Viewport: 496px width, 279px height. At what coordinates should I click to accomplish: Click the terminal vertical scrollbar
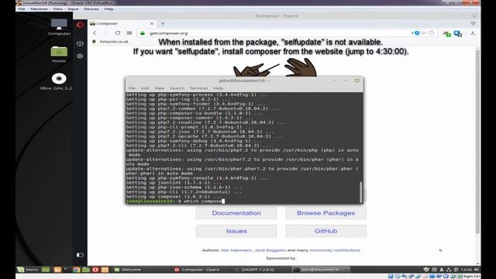tap(360, 192)
